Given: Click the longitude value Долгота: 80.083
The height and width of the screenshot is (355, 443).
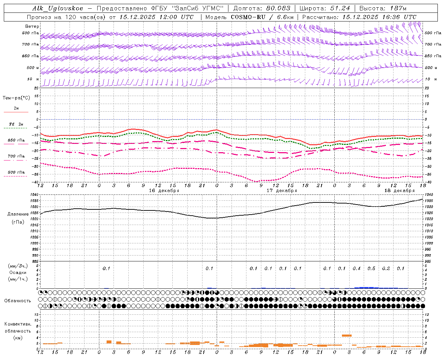Looking at the screenshot, I should coord(262,8).
